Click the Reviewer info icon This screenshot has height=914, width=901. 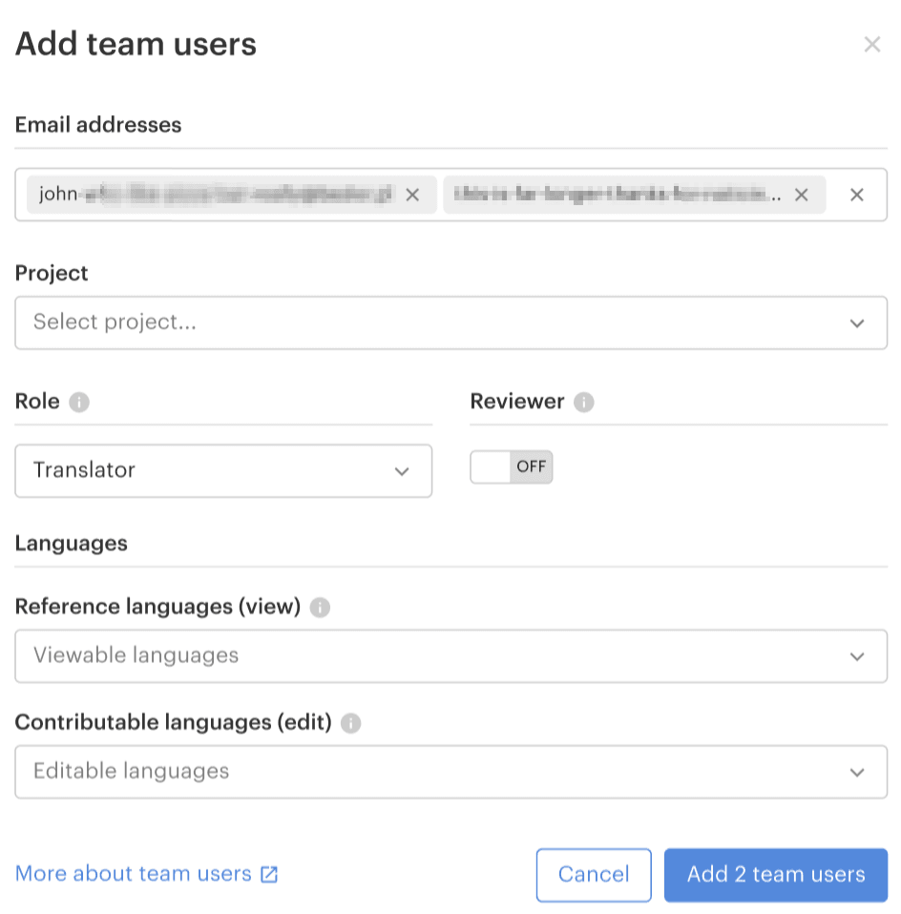pyautogui.click(x=584, y=403)
